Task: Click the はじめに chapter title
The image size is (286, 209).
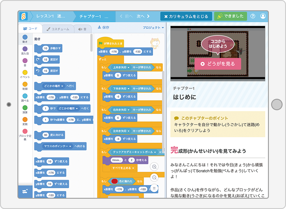Action: (184, 97)
